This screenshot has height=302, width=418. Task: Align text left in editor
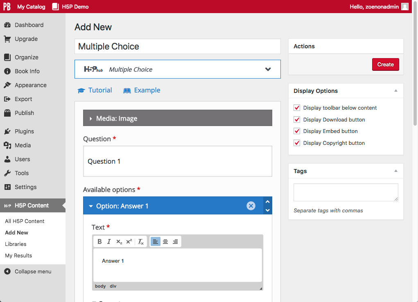[x=156, y=241]
